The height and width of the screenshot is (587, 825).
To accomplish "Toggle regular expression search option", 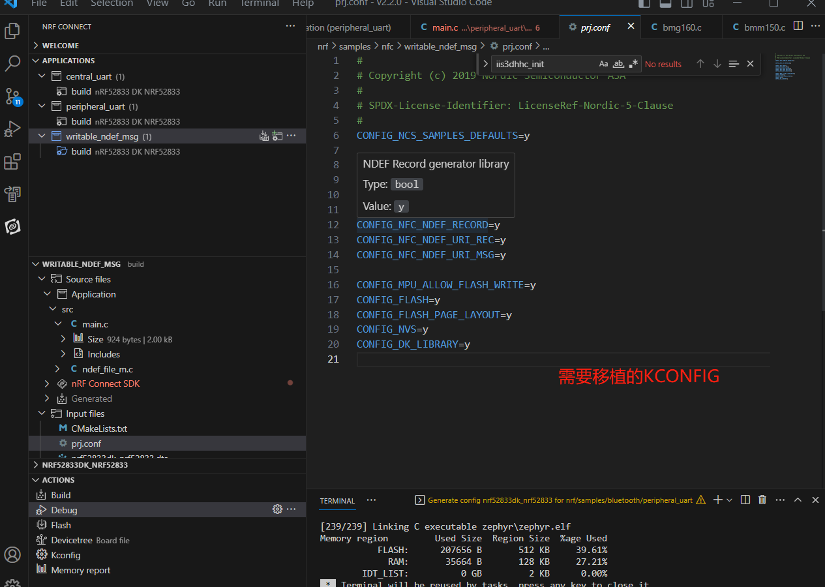I will click(x=633, y=64).
